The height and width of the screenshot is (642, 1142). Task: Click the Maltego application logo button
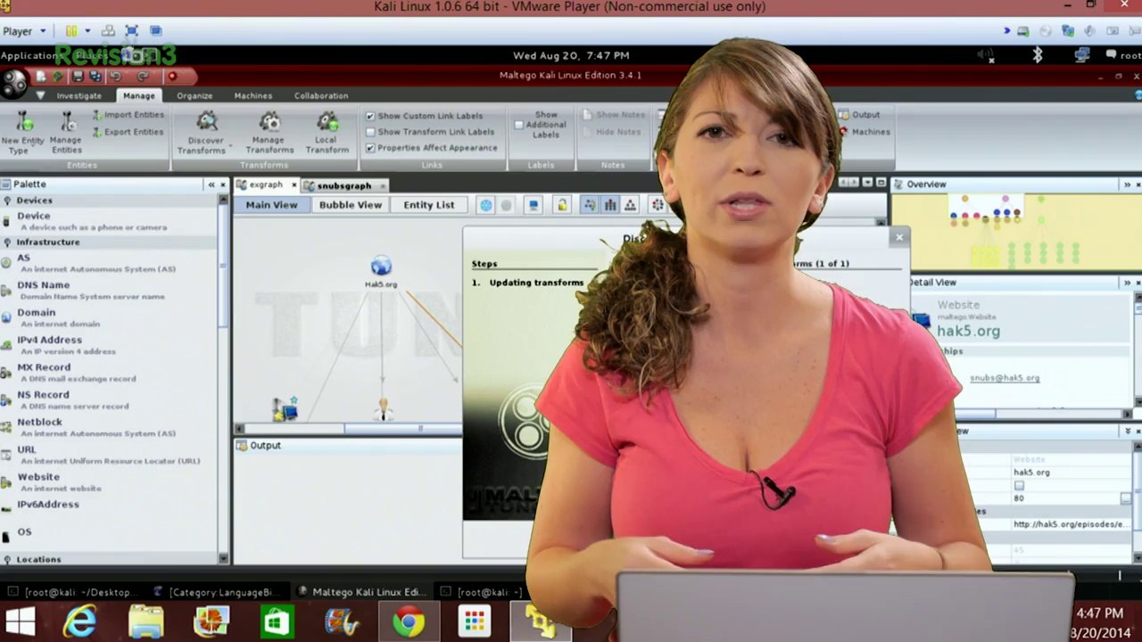tap(14, 85)
